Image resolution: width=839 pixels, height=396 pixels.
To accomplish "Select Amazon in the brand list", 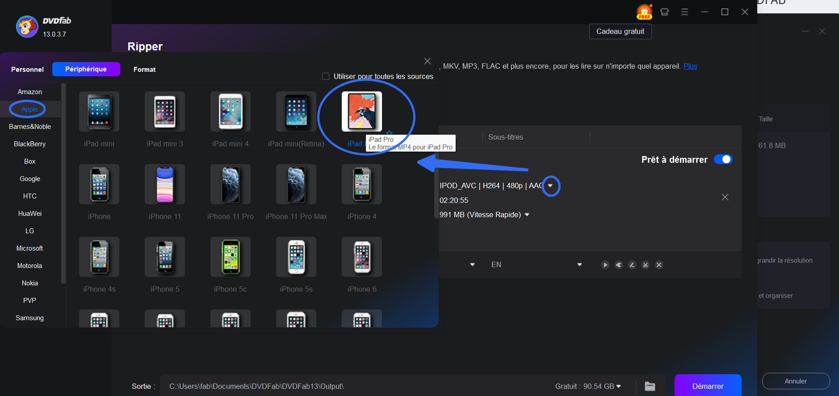I will [x=30, y=92].
